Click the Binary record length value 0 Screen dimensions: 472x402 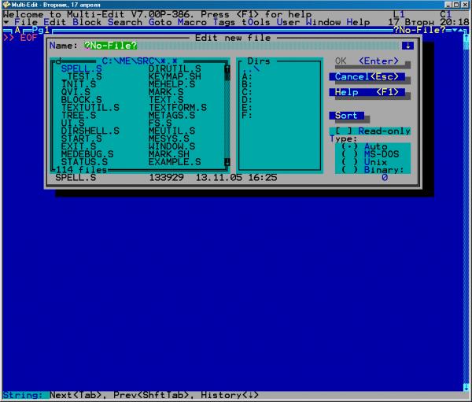(x=385, y=177)
